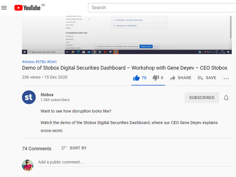Click the '1.26K subscribers' text
Image resolution: width=236 pixels, height=177 pixels.
(x=55, y=100)
